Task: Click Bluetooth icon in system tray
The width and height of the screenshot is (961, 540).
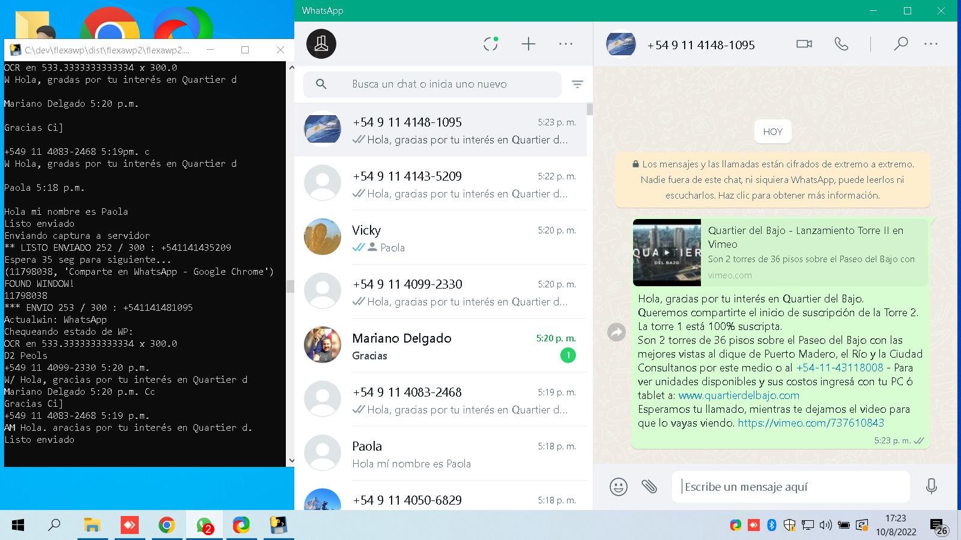Action: pyautogui.click(x=772, y=526)
